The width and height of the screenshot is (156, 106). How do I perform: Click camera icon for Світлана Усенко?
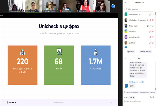(153, 15)
